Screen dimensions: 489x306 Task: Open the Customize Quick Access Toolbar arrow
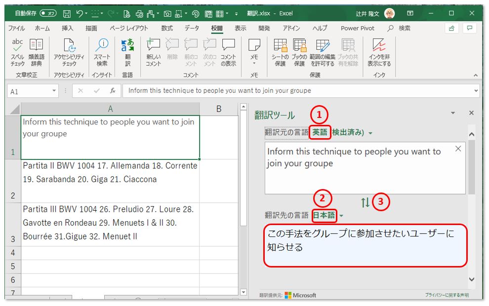[237, 14]
